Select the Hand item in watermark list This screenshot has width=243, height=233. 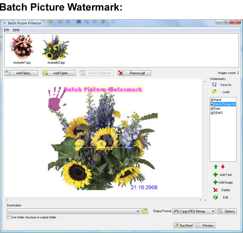pyautogui.click(x=217, y=100)
